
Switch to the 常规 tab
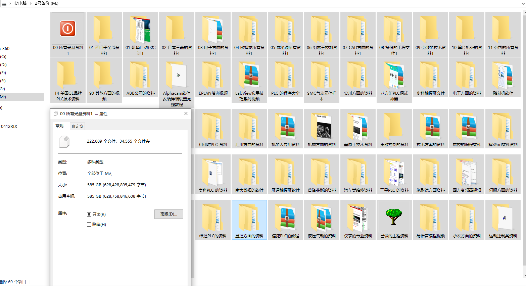[59, 126]
